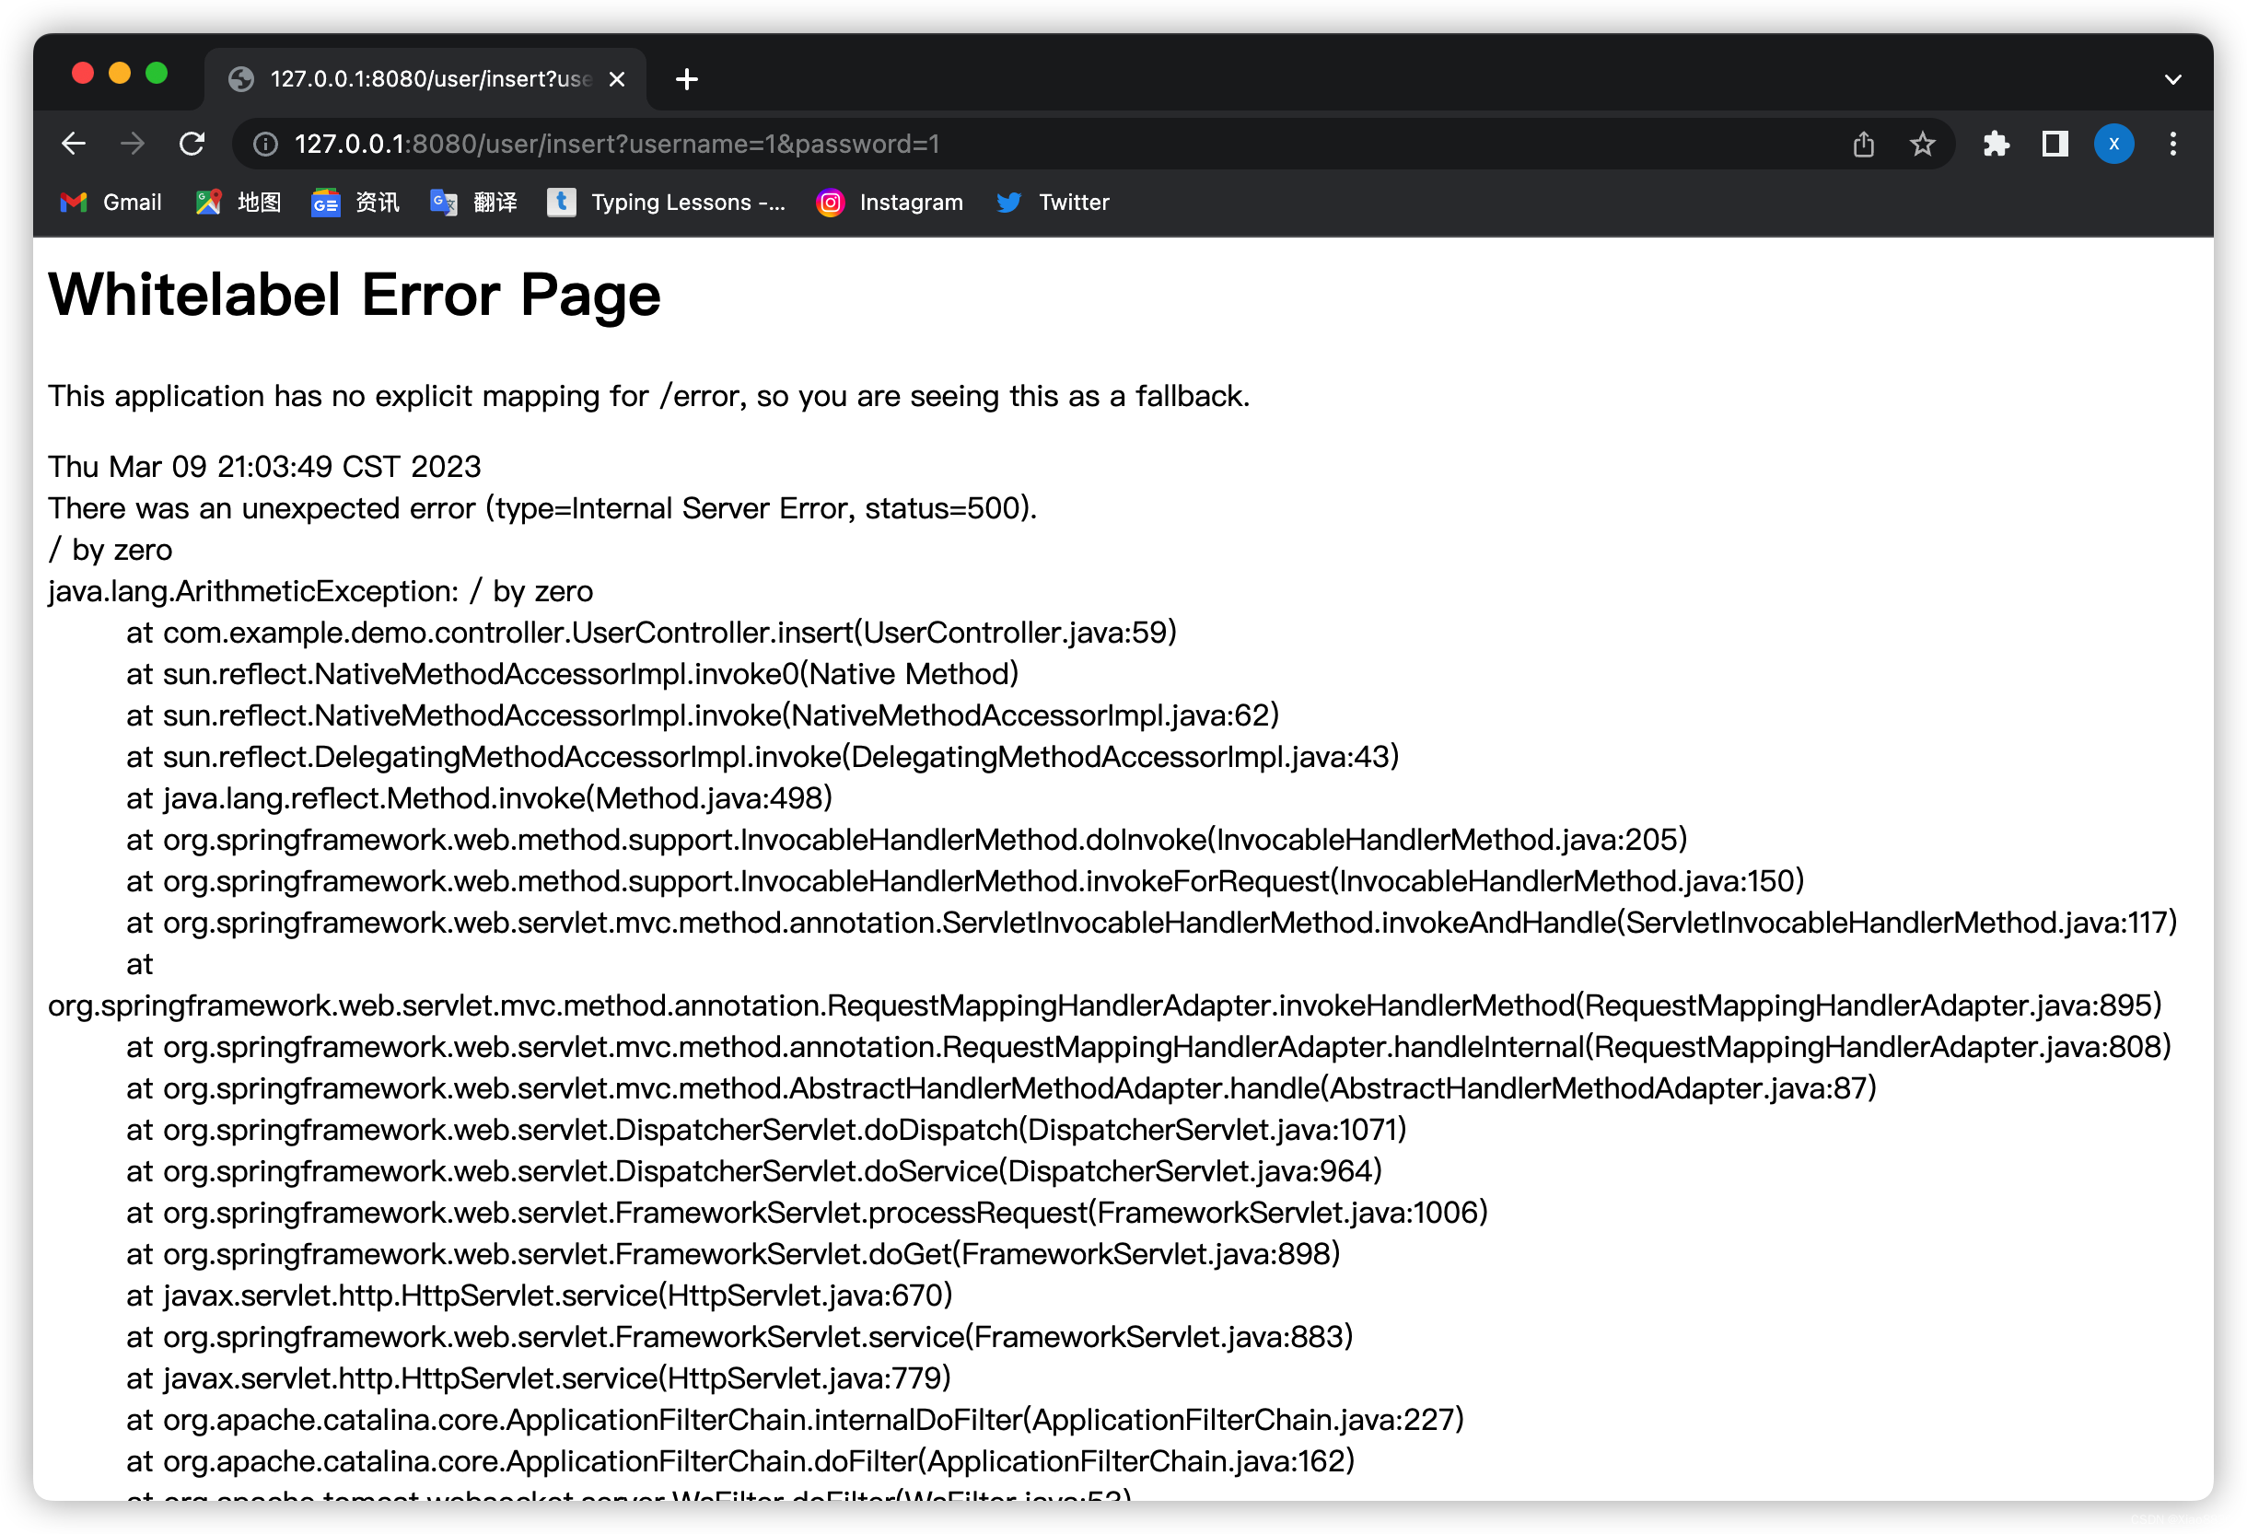2247x1534 pixels.
Task: Reload the current page
Action: point(192,144)
